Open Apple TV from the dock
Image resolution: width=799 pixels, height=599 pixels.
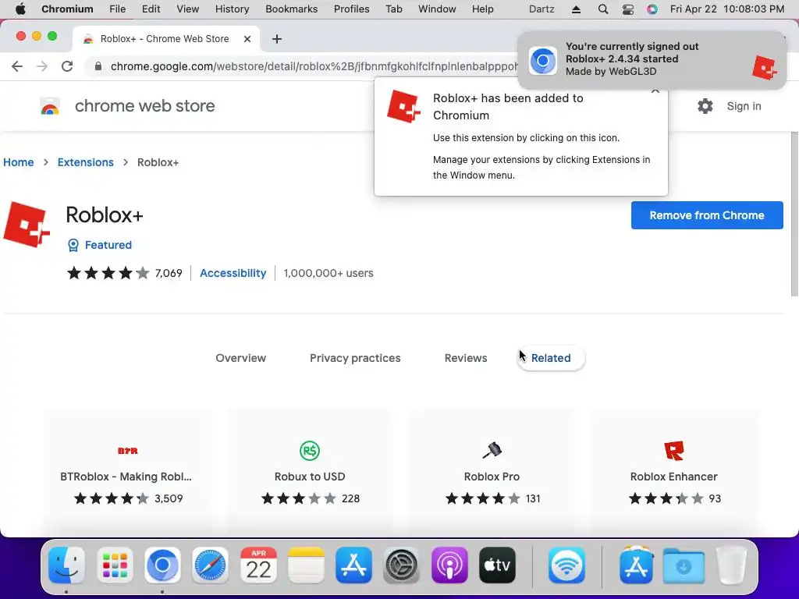point(497,565)
